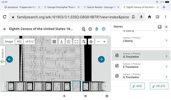Toggle the split view icon
Image resolution: width=171 pixels, height=100 pixels.
pyautogui.click(x=69, y=42)
